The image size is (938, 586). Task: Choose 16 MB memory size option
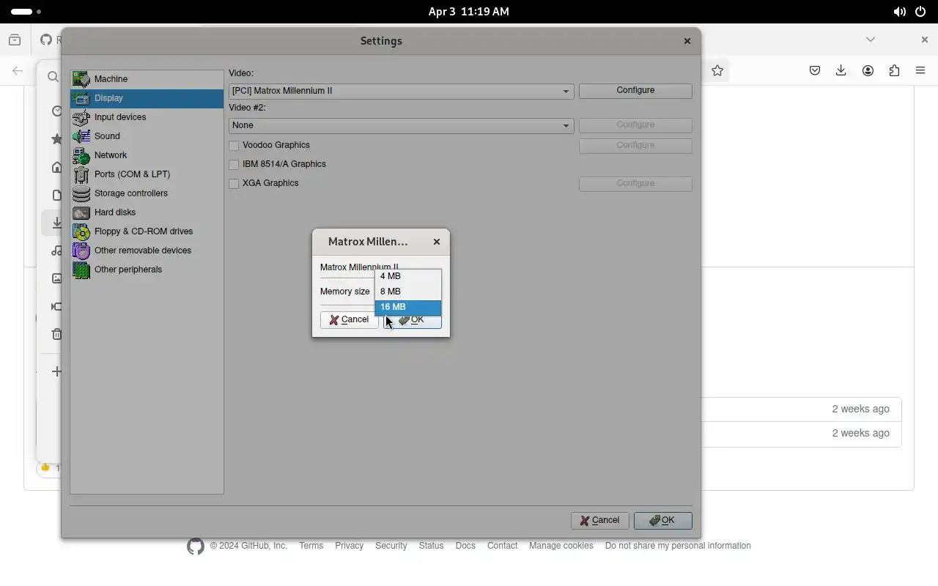click(x=408, y=307)
